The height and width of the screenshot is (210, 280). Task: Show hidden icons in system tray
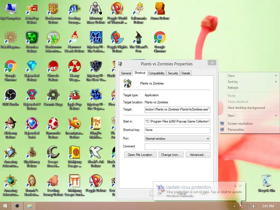(234, 206)
